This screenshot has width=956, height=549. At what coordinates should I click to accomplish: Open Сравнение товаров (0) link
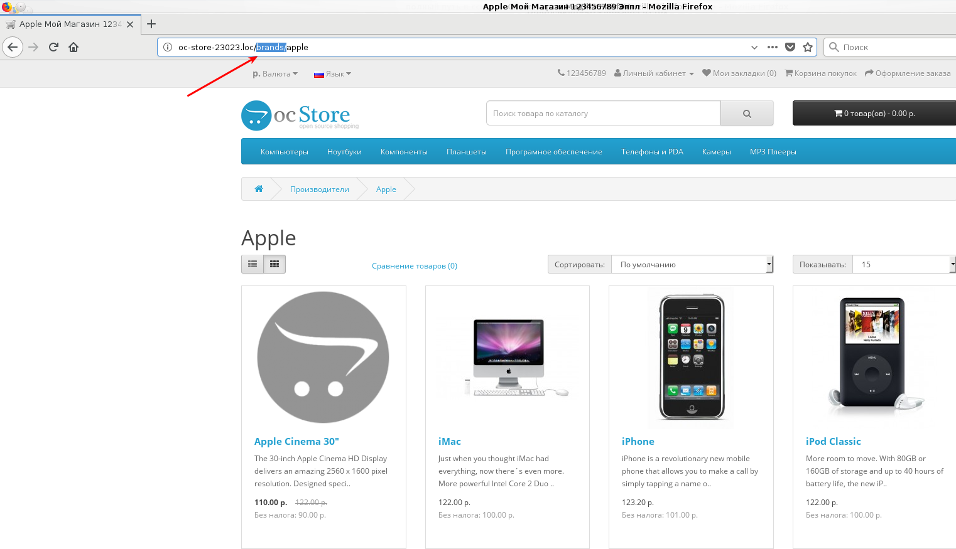415,266
